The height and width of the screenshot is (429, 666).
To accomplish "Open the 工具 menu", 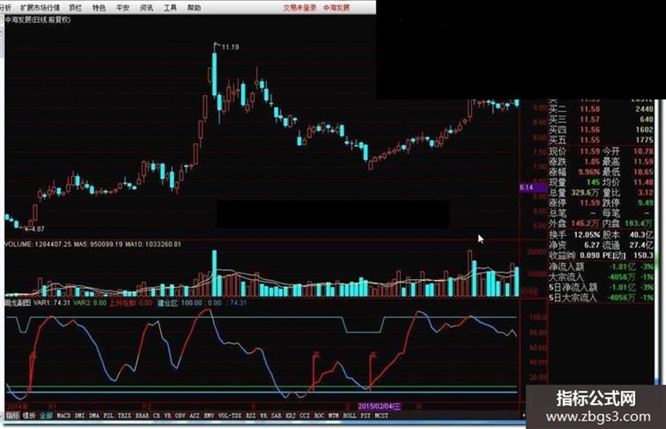I will (x=171, y=8).
